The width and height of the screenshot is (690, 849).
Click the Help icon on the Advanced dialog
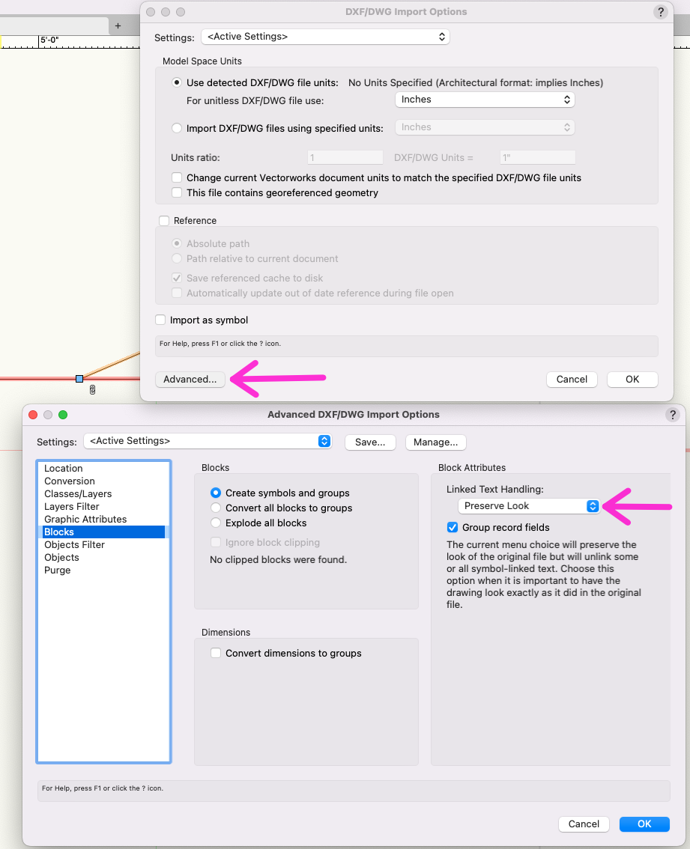[672, 415]
